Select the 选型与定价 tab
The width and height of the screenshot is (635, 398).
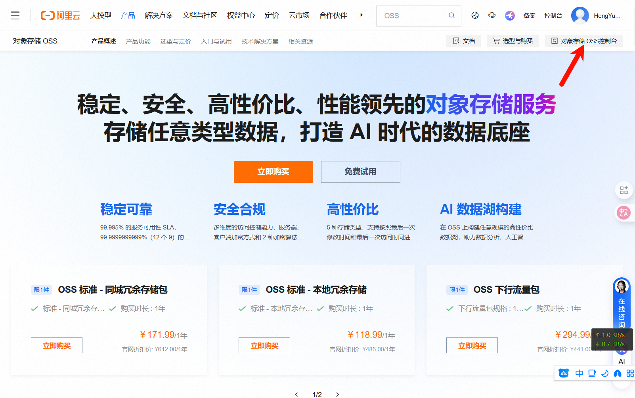[x=176, y=41]
